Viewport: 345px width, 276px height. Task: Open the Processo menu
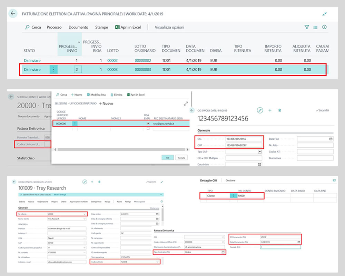[x=54, y=27]
